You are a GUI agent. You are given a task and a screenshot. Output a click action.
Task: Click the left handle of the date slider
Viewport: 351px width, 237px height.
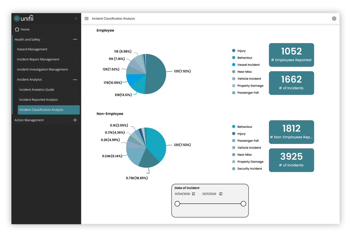(177, 203)
